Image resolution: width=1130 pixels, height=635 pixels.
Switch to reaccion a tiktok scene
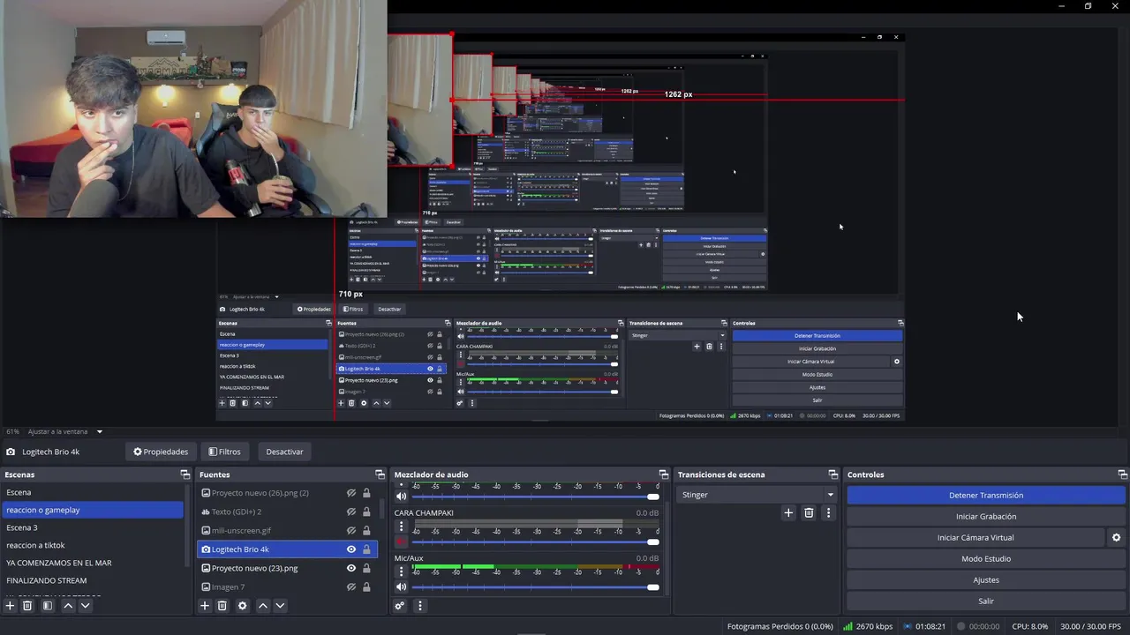tap(93, 545)
